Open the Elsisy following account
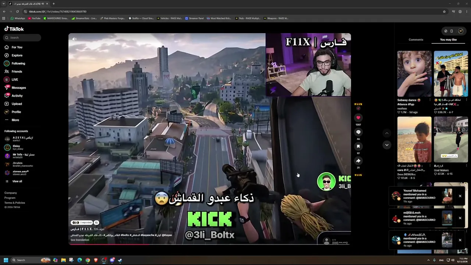 pyautogui.click(x=14, y=147)
